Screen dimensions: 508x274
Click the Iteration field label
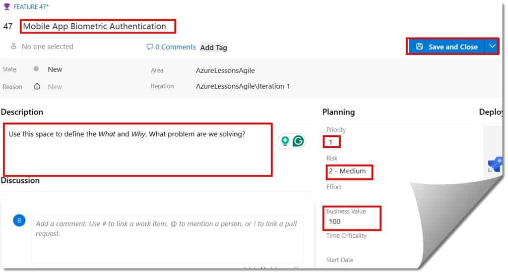click(x=162, y=86)
